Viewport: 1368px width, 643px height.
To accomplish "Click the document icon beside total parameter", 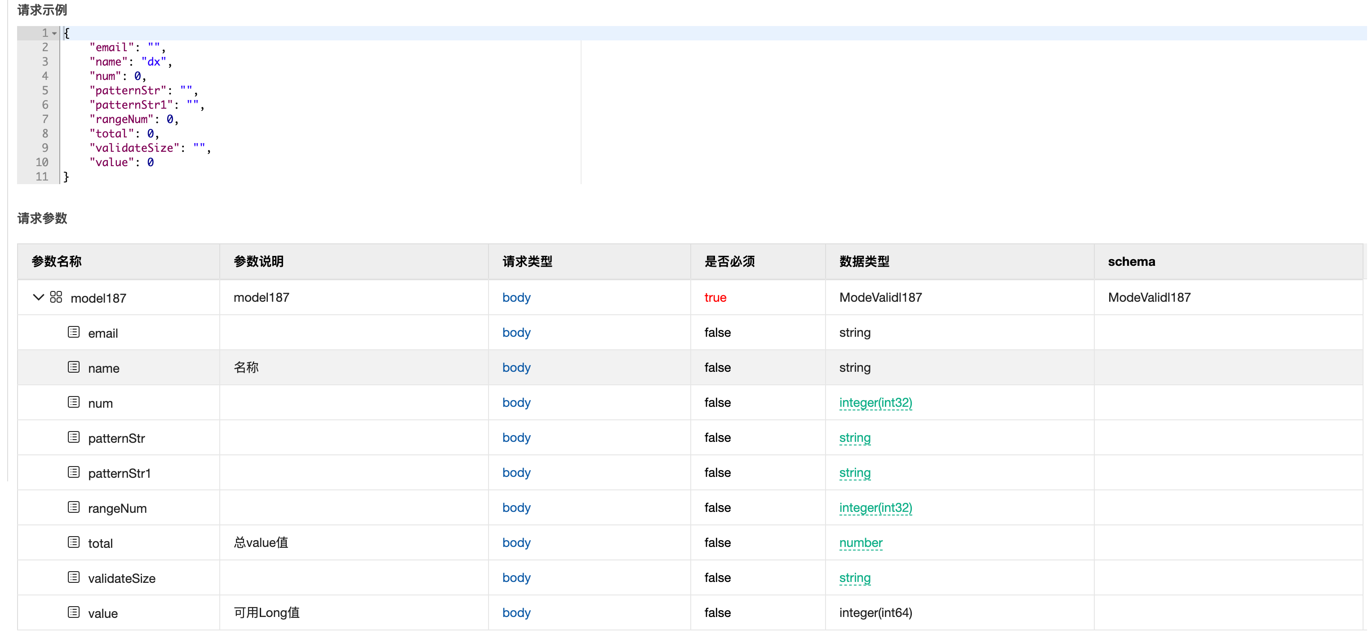I will click(73, 542).
